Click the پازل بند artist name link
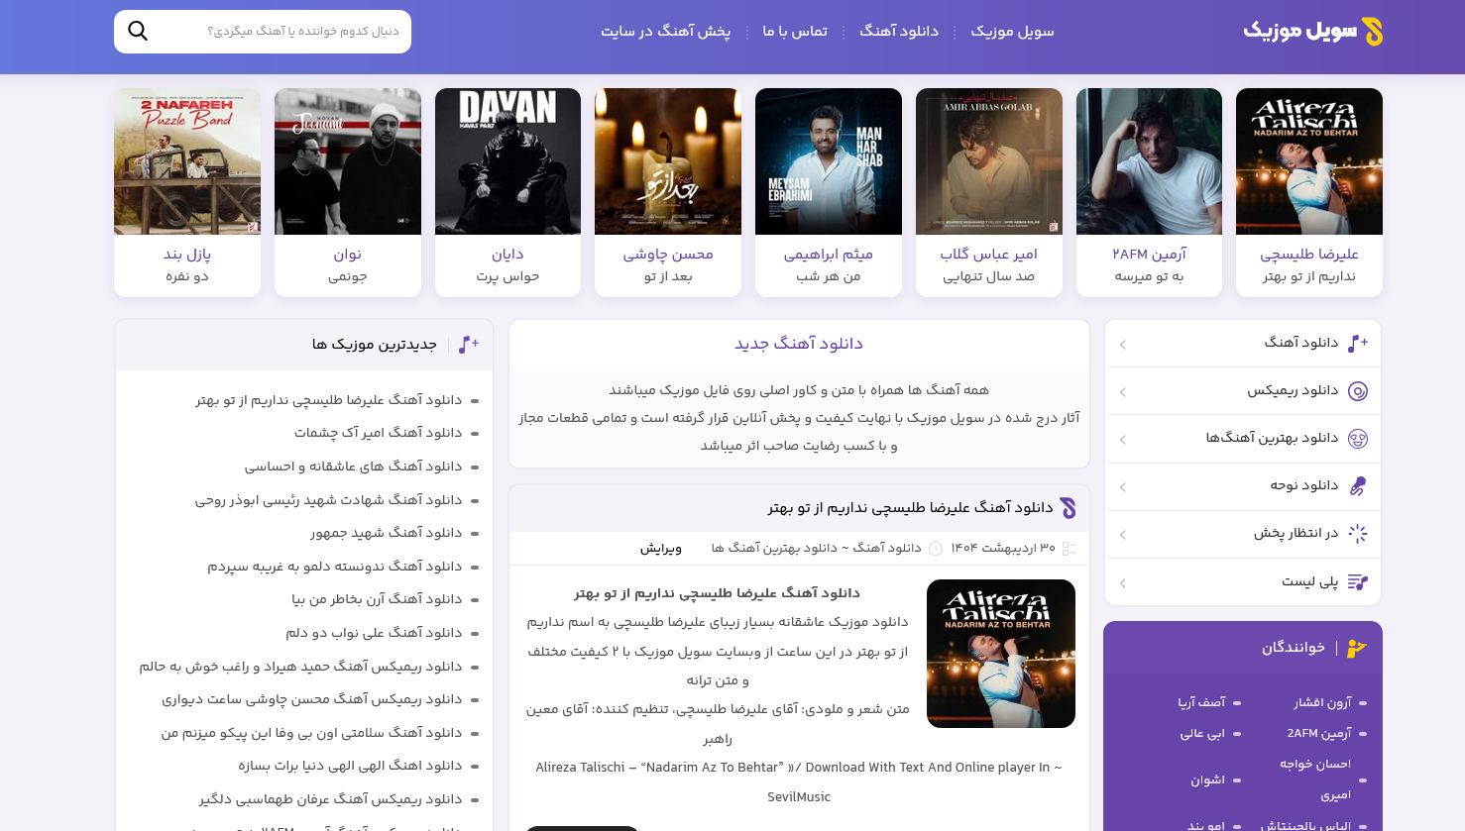This screenshot has width=1465, height=831. click(187, 255)
